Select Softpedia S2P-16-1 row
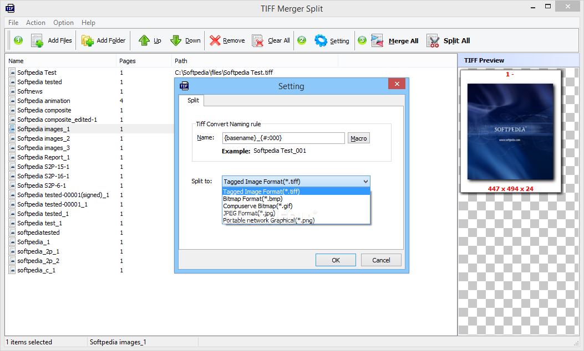The width and height of the screenshot is (584, 351). [x=43, y=176]
